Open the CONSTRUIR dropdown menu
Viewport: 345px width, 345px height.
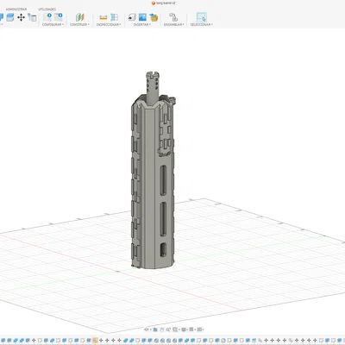[79, 25]
